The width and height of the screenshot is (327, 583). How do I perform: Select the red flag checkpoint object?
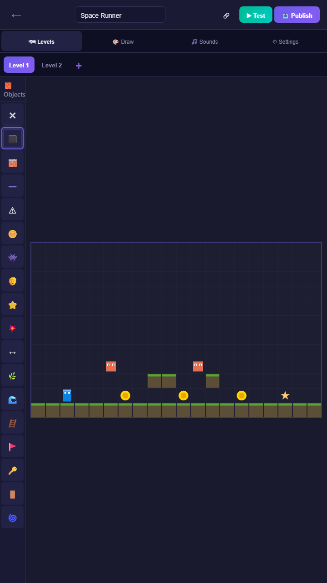(12, 447)
